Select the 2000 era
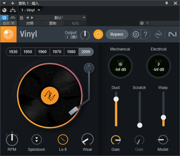 tap(86, 52)
